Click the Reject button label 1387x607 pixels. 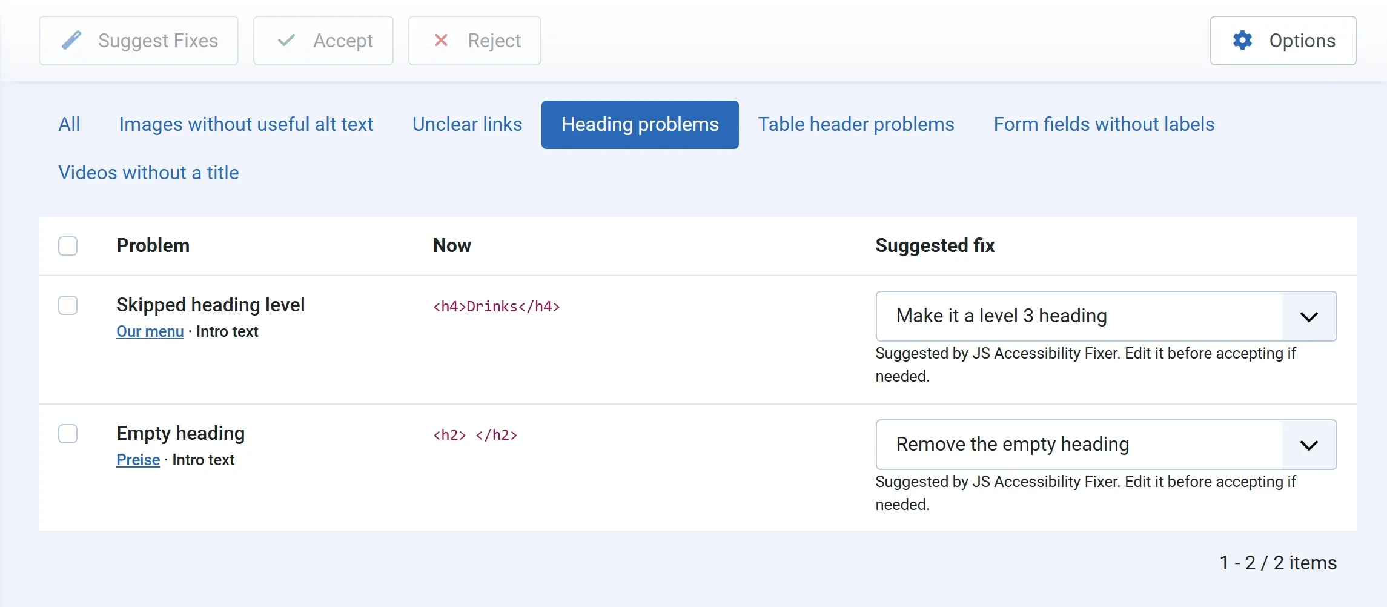coord(494,41)
